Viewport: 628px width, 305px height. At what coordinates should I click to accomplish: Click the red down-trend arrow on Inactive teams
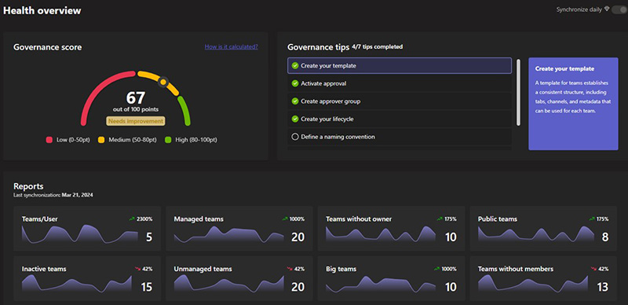[x=139, y=269]
